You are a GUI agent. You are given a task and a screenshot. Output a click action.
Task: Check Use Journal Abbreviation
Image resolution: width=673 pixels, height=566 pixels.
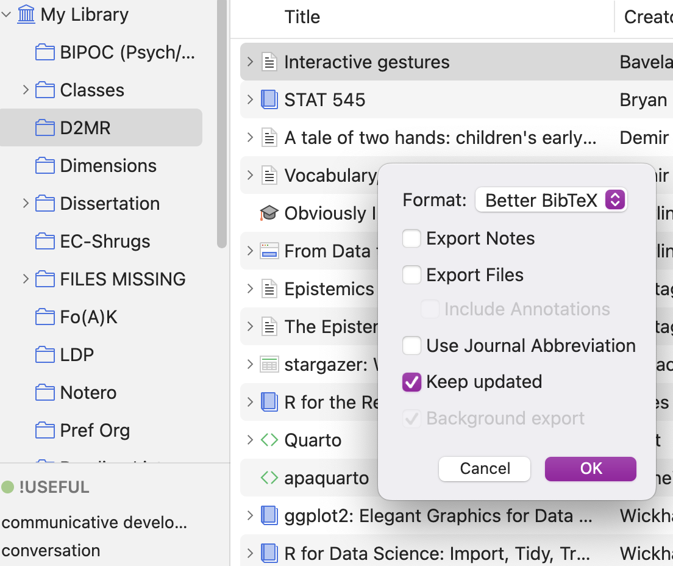tap(411, 345)
